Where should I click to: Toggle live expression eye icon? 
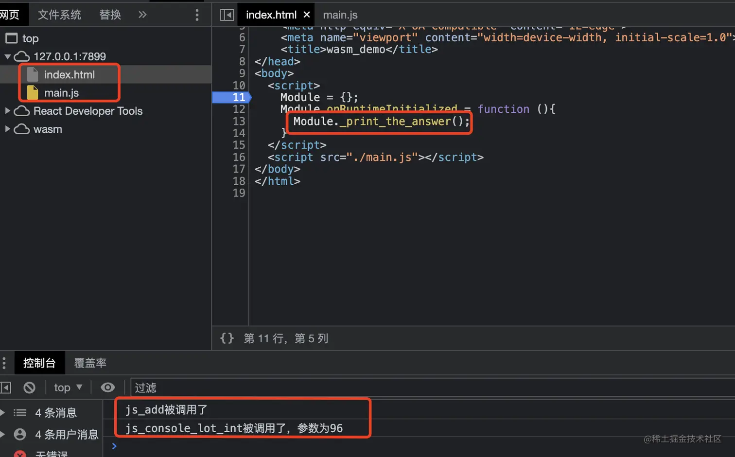click(108, 387)
